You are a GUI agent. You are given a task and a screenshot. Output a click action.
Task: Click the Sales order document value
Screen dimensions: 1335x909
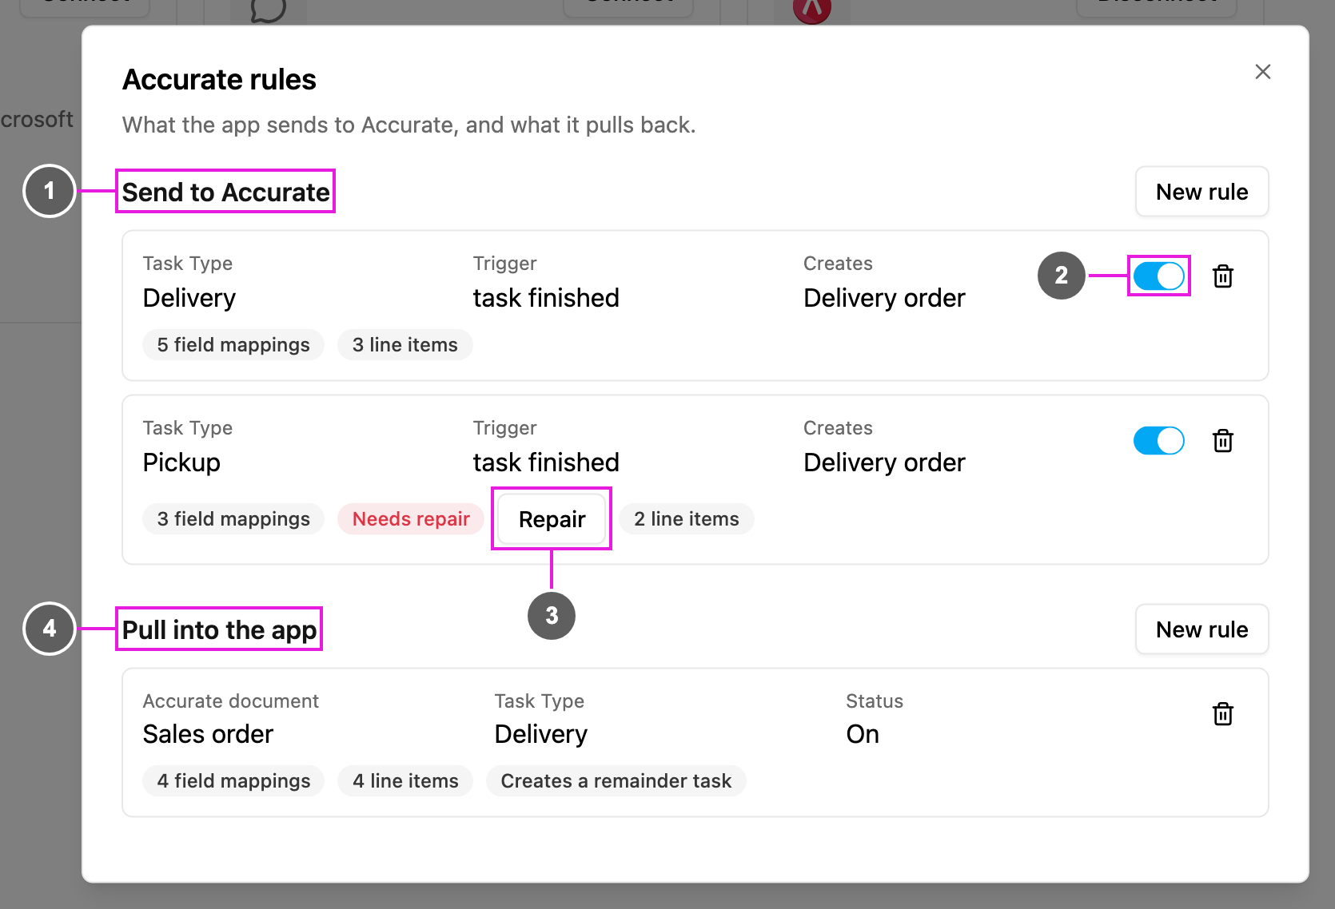[208, 734]
